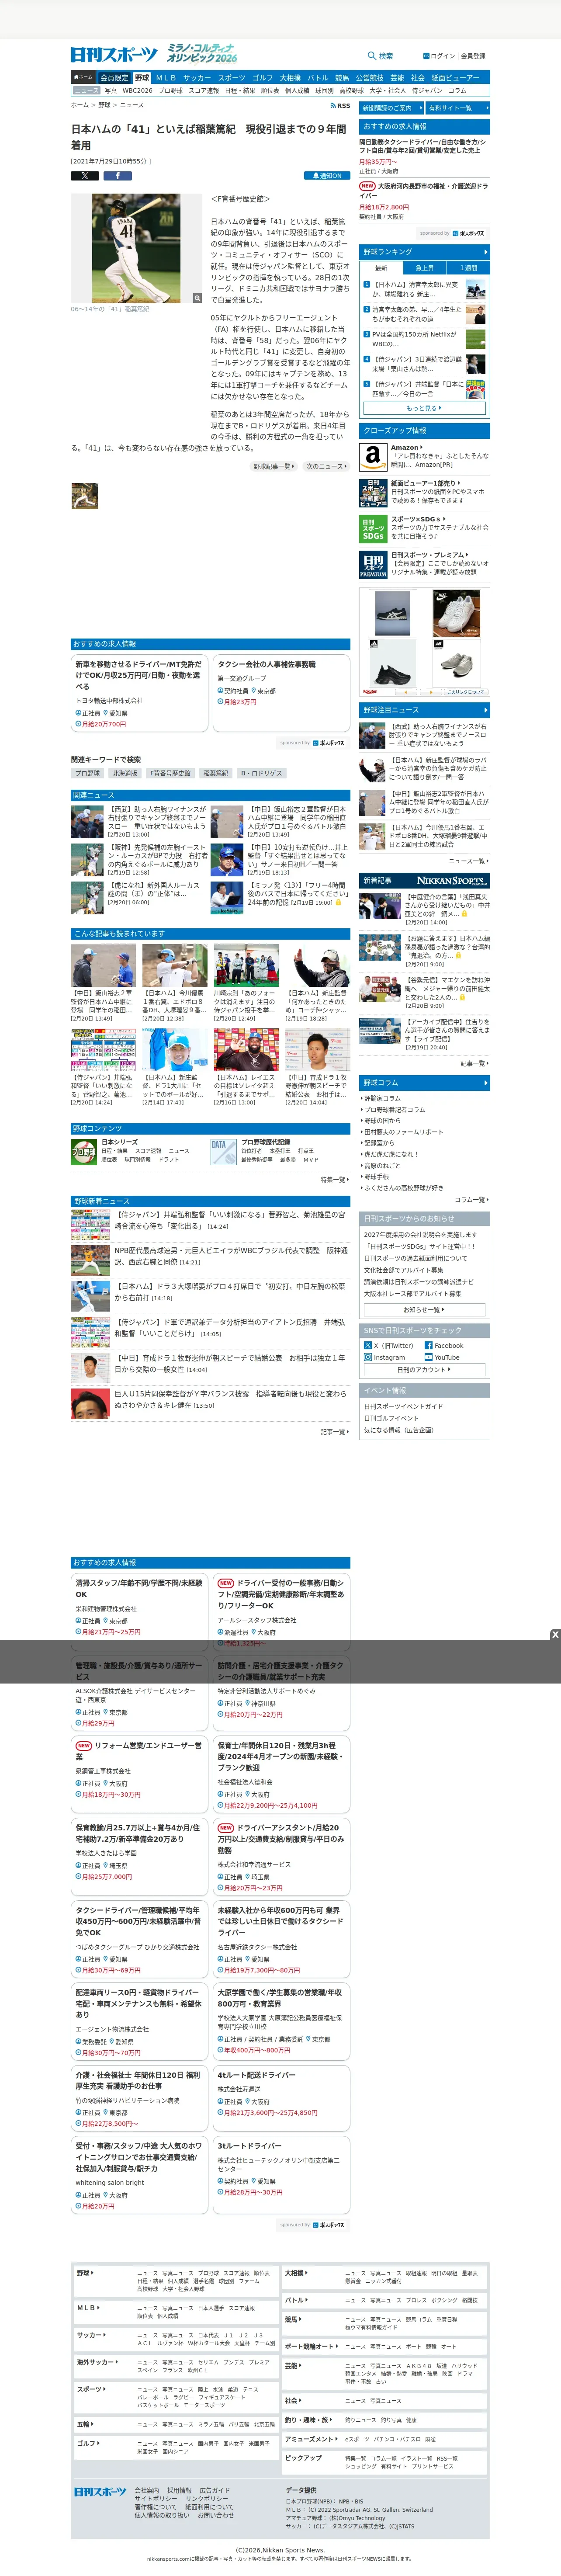The image size is (561, 2576).
Task: Open お知らせ一覧 button
Action: [425, 1309]
